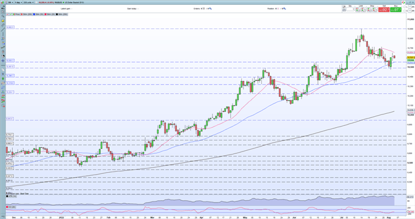Click the red-green refresh icon top right

coord(403,2)
